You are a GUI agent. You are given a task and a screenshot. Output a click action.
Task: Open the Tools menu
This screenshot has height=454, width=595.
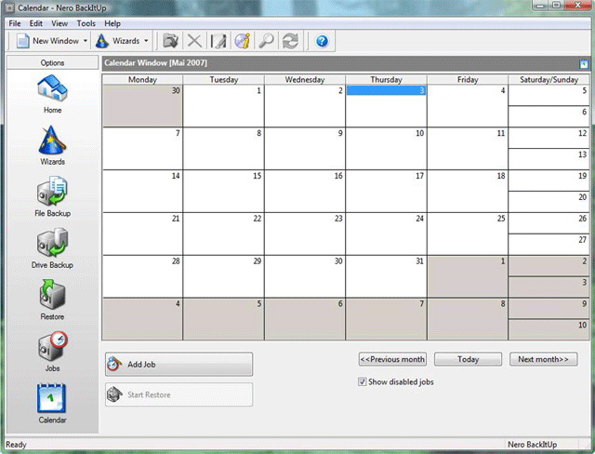86,23
